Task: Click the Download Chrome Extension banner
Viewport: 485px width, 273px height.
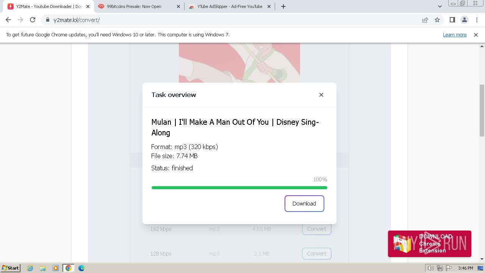Action: pyautogui.click(x=430, y=243)
